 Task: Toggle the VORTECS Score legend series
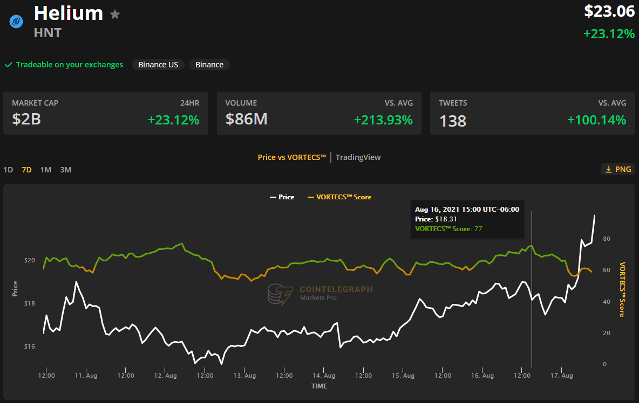pos(339,197)
